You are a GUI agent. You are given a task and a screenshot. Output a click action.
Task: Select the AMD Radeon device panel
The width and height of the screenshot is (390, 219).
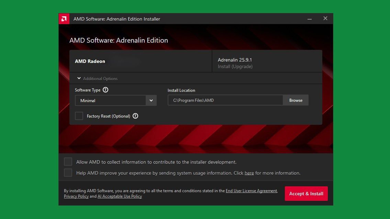click(x=141, y=61)
